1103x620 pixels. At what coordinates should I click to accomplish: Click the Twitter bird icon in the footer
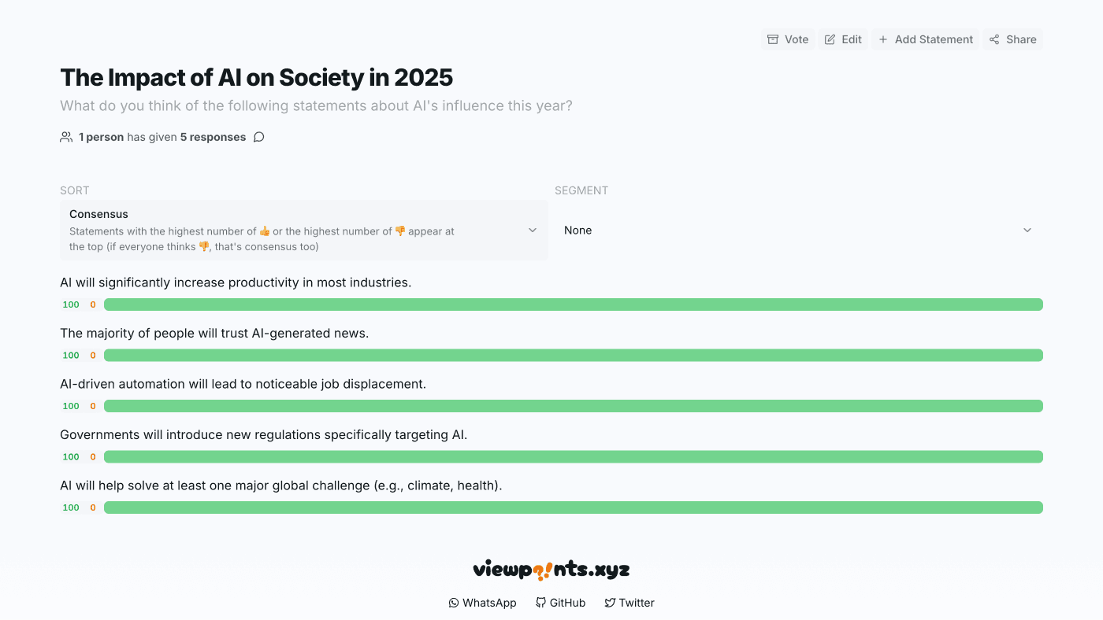[609, 603]
